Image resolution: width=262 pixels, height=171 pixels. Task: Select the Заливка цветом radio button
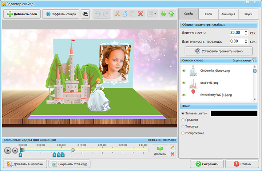tap(183, 113)
